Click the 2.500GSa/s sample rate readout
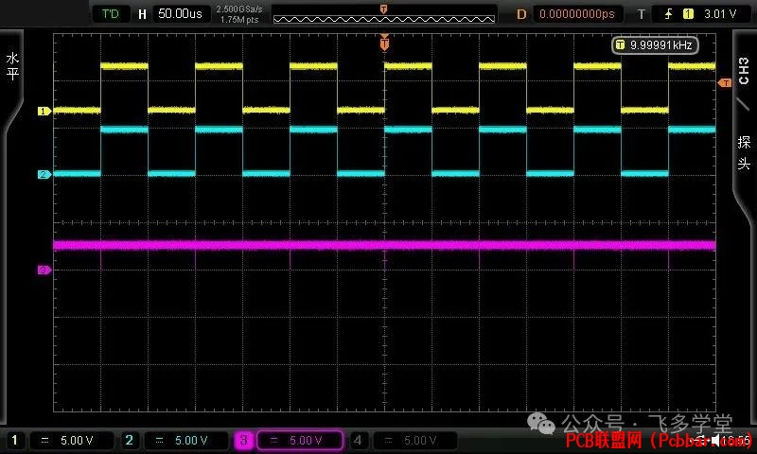Image resolution: width=757 pixels, height=454 pixels. (239, 9)
